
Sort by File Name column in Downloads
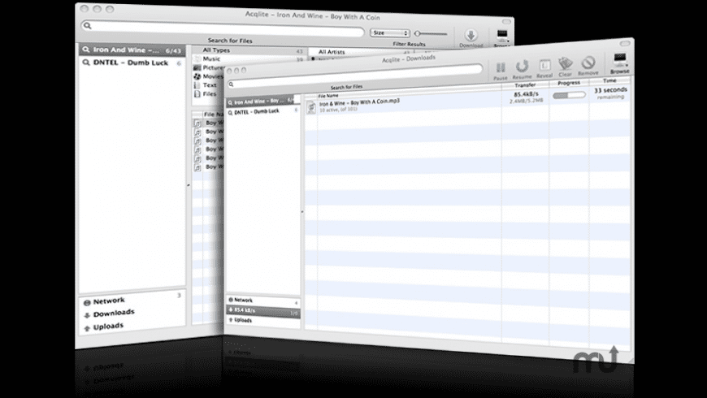tap(327, 96)
